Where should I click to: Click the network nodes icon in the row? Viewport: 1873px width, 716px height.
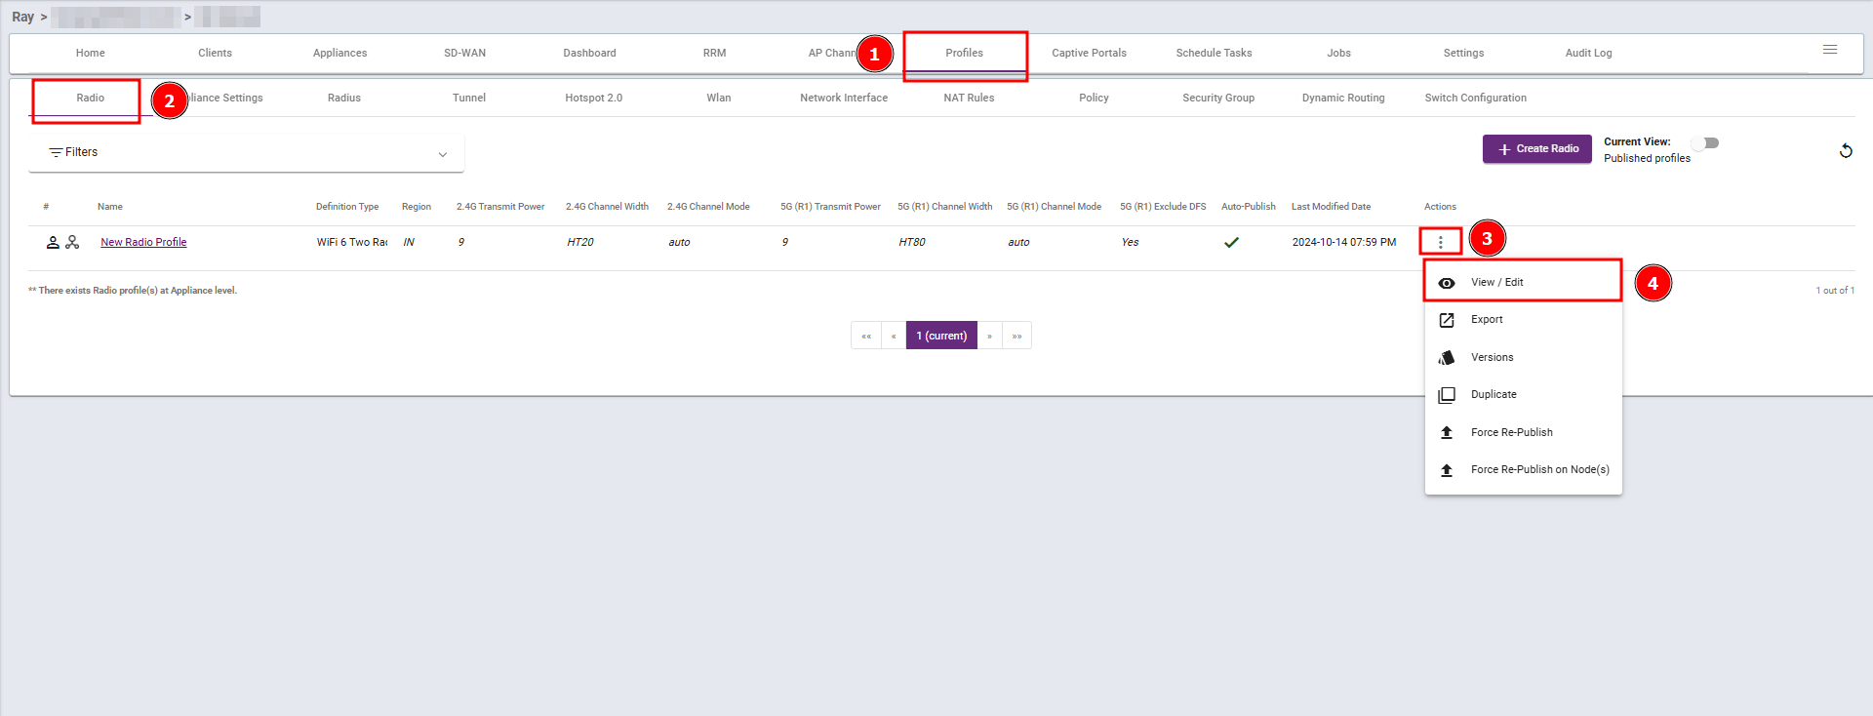[x=72, y=242]
